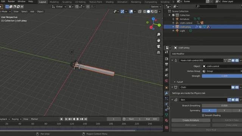Toggle Collection visibility checkbox in outliner
This screenshot has width=242, height=136.
[x=173, y=15]
